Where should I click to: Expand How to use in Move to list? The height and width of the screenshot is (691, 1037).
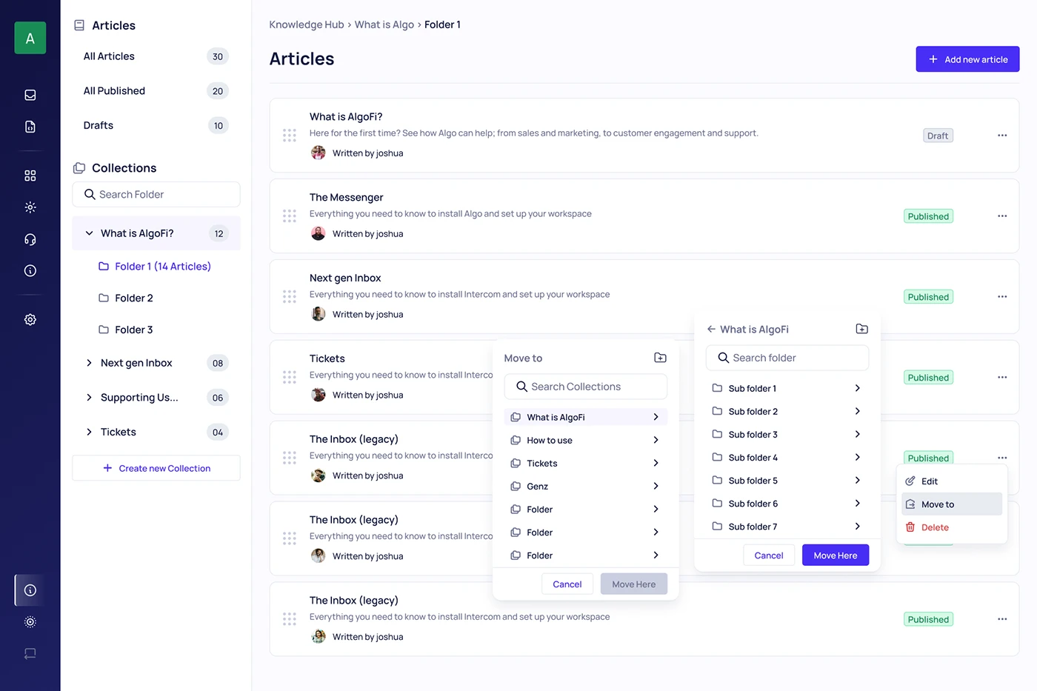click(656, 440)
